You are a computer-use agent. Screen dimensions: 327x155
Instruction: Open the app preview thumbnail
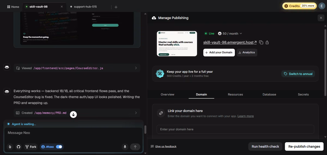coord(177,44)
